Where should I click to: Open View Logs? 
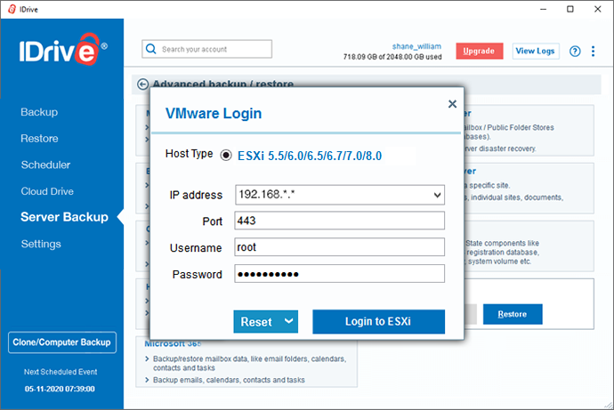536,51
